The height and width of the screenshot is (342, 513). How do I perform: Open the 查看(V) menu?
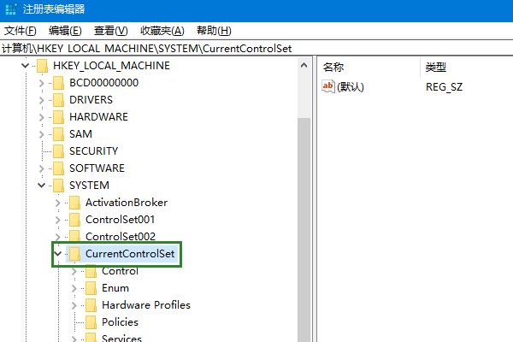tap(110, 31)
